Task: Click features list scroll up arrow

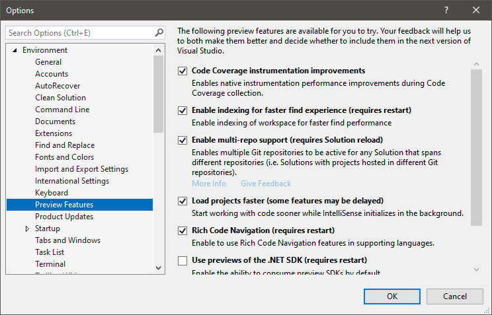Action: tap(476, 64)
